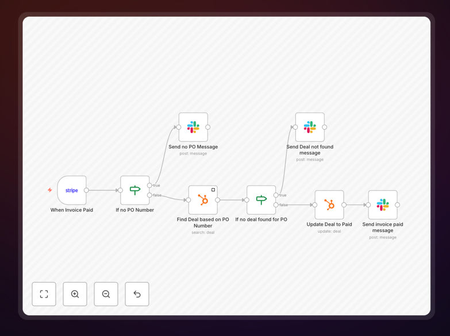
Task: Click the true output of 'If no deal found for PO'
Action: coord(276,195)
